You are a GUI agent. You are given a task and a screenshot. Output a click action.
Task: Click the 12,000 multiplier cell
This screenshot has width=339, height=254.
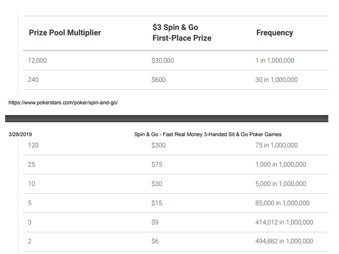tap(37, 61)
